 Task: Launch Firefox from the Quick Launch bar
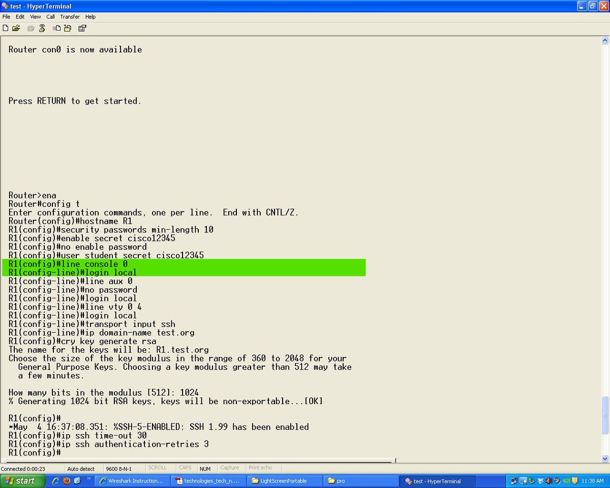click(x=67, y=481)
